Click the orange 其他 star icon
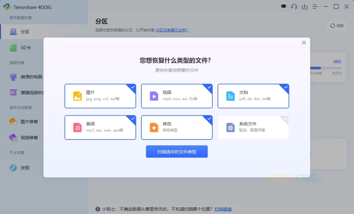This screenshot has height=214, width=354. [x=154, y=127]
